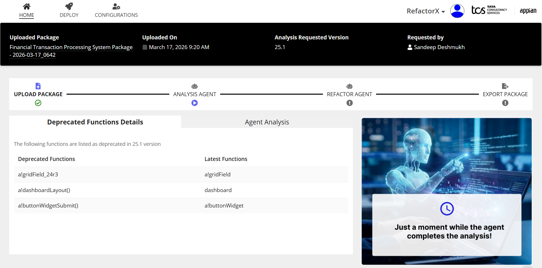Image resolution: width=542 pixels, height=268 pixels.
Task: Select the Deprecated Functions Details tab
Action: click(x=95, y=122)
